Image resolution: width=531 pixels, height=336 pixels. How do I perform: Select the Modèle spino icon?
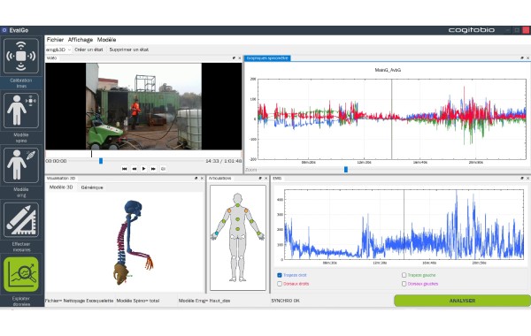tap(21, 111)
